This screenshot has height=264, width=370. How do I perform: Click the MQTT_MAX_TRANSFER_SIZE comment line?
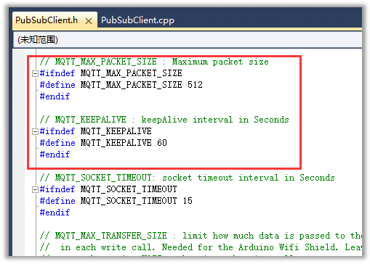(x=201, y=236)
